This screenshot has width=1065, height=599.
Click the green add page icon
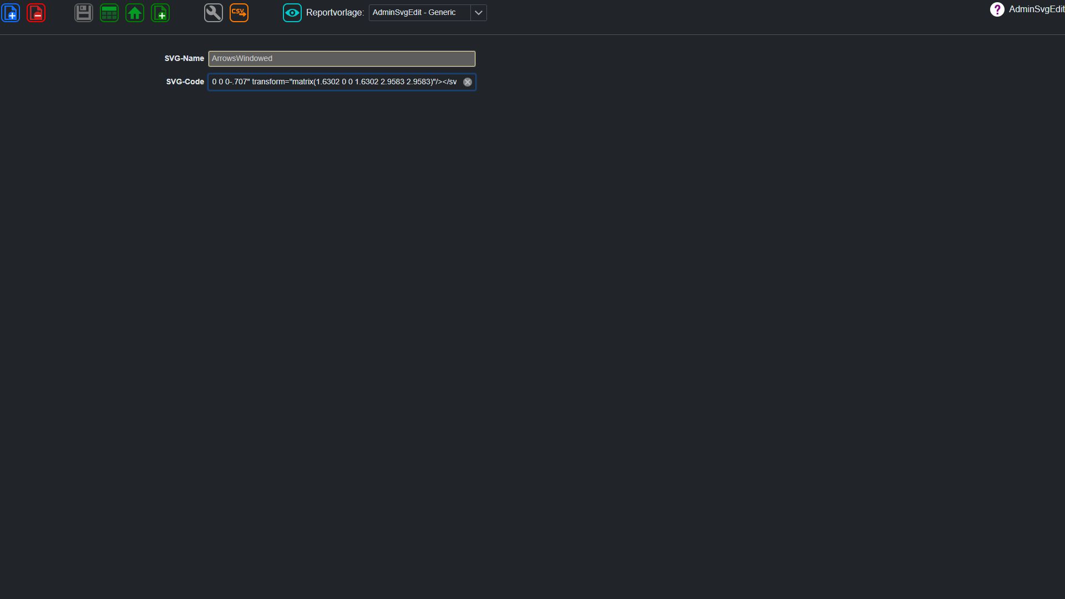pyautogui.click(x=160, y=13)
